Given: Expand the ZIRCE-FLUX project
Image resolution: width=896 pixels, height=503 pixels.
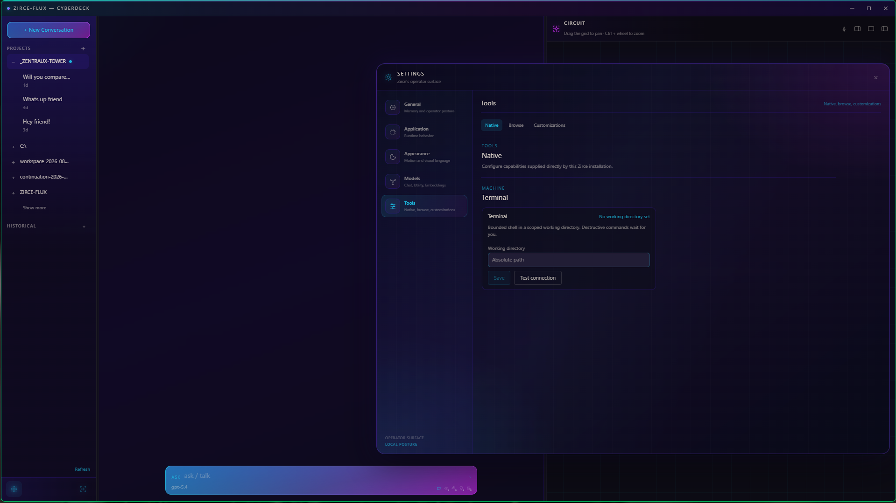Looking at the screenshot, I should [x=13, y=193].
